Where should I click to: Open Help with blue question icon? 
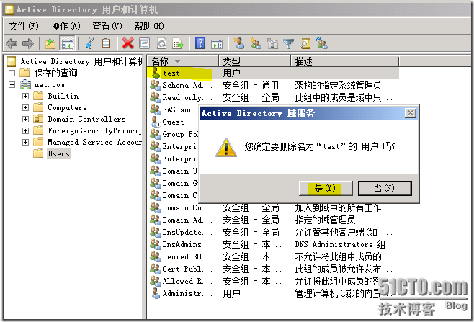(200, 43)
